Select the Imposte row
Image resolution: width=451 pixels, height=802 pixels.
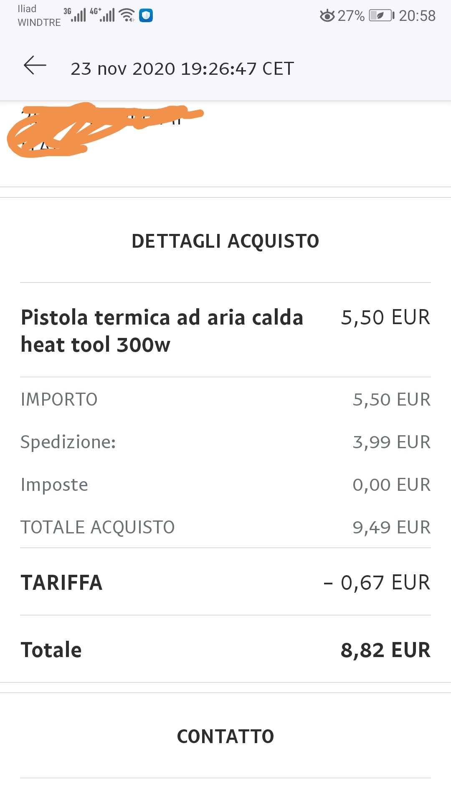pyautogui.click(x=225, y=485)
